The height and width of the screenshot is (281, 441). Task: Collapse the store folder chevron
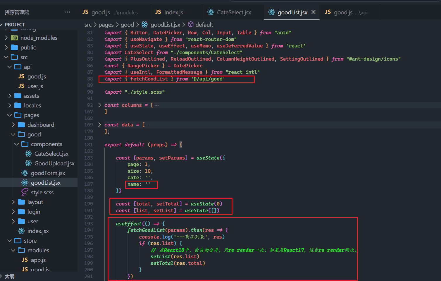(x=10, y=241)
